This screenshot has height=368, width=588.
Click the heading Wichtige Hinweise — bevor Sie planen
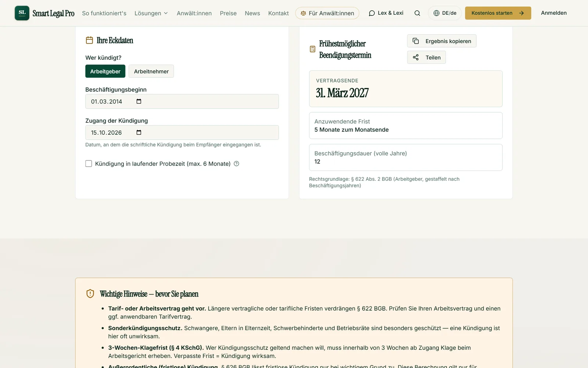point(149,294)
